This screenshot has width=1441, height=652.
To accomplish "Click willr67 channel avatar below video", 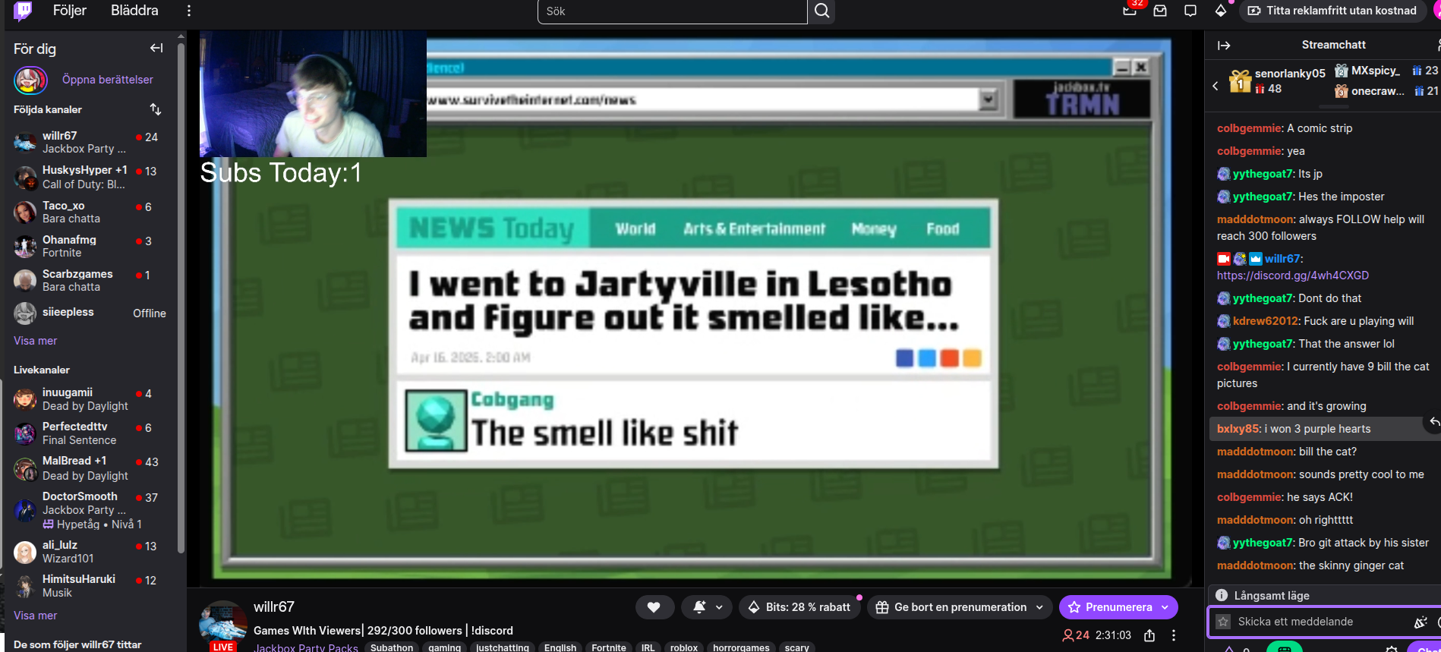I will tap(222, 625).
